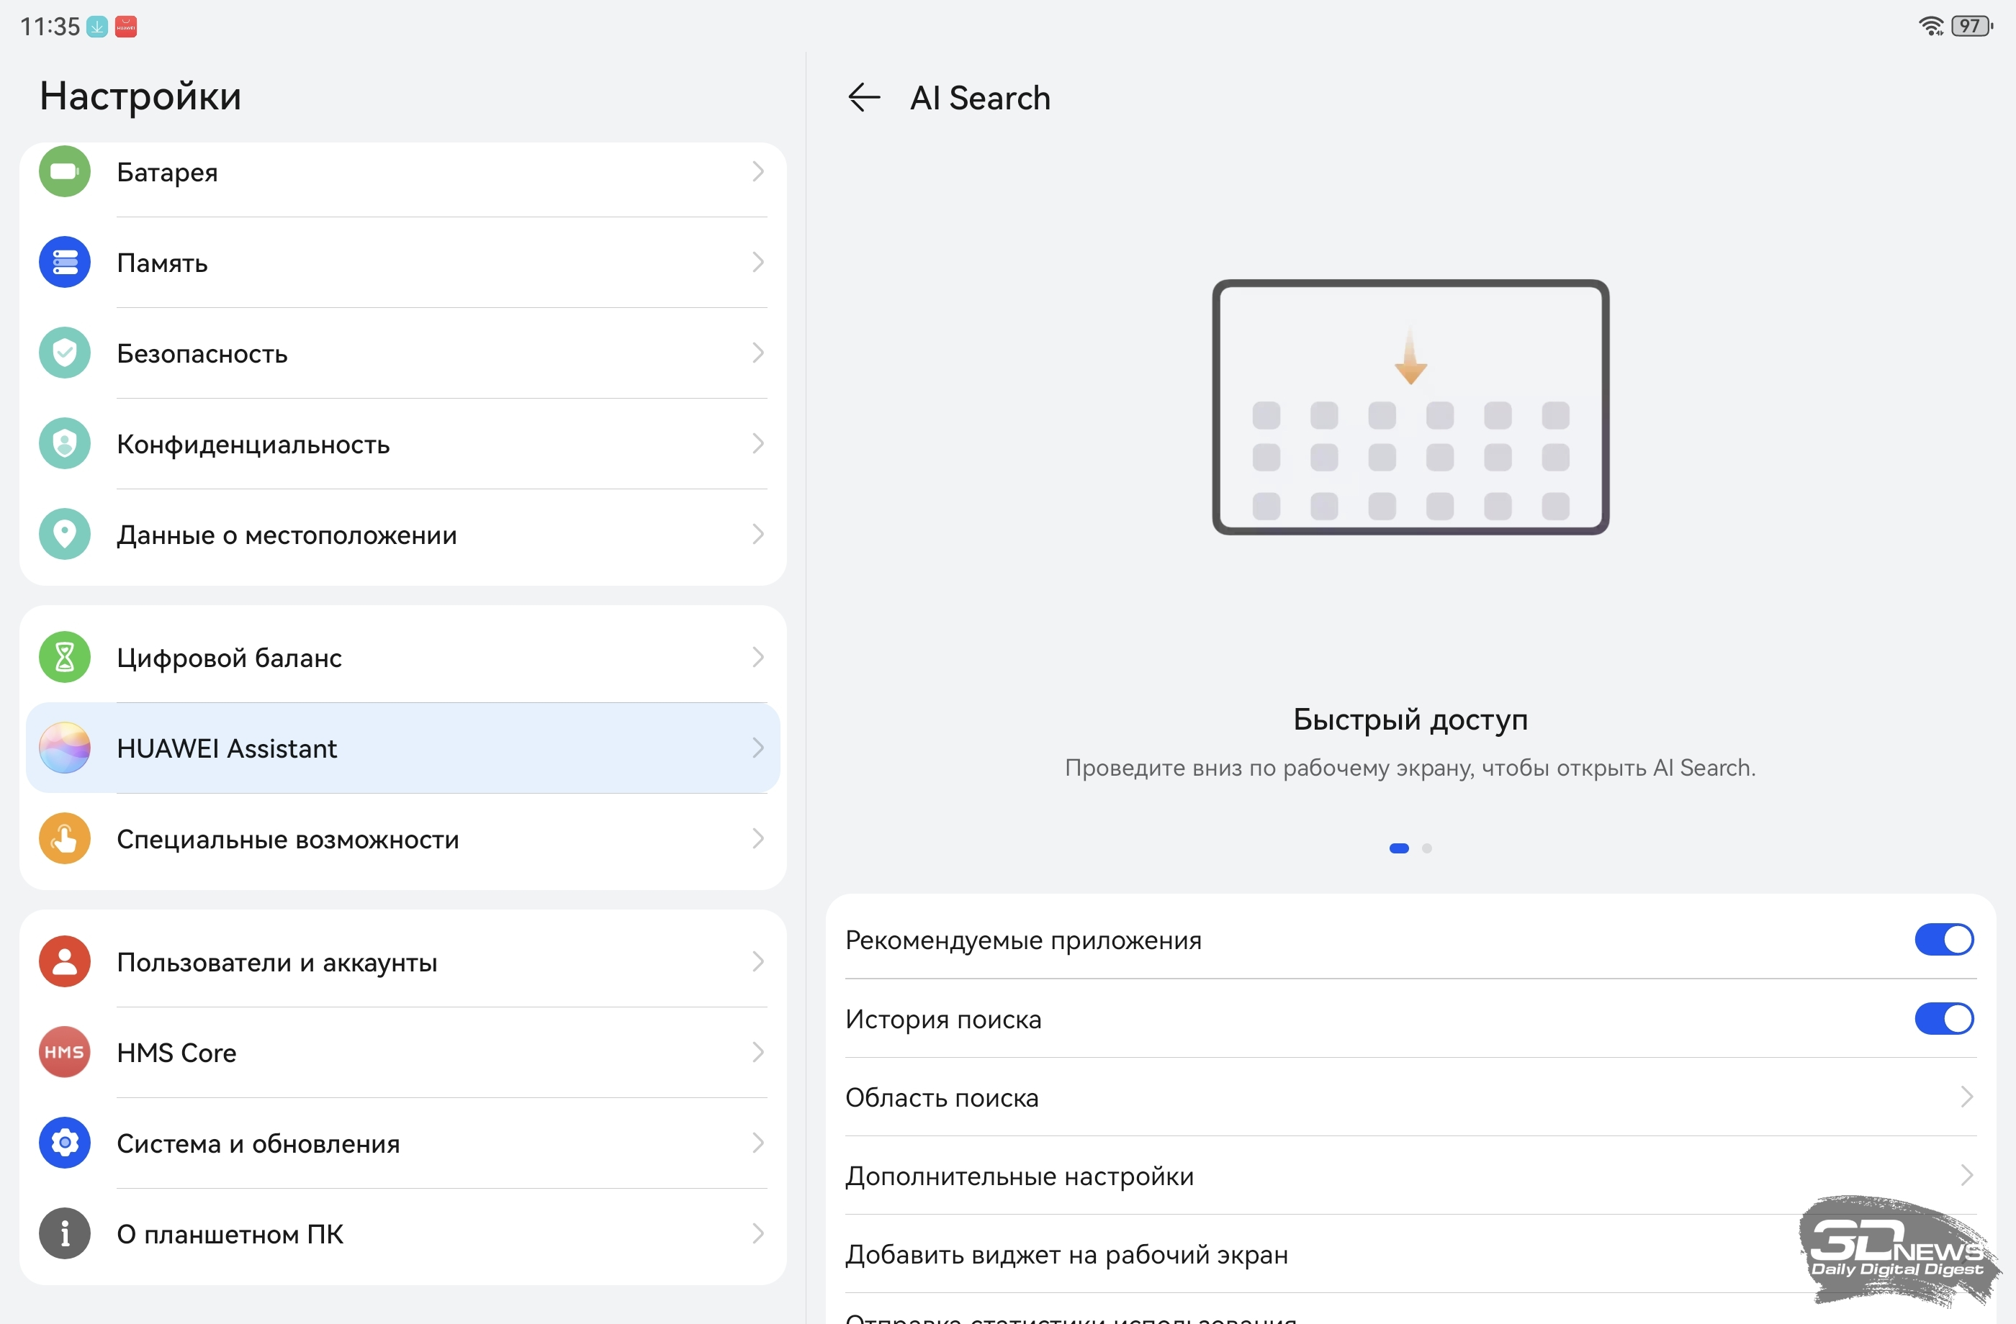Tap Добавить виджет на рабочий экран
The image size is (2016, 1324).
click(1066, 1255)
